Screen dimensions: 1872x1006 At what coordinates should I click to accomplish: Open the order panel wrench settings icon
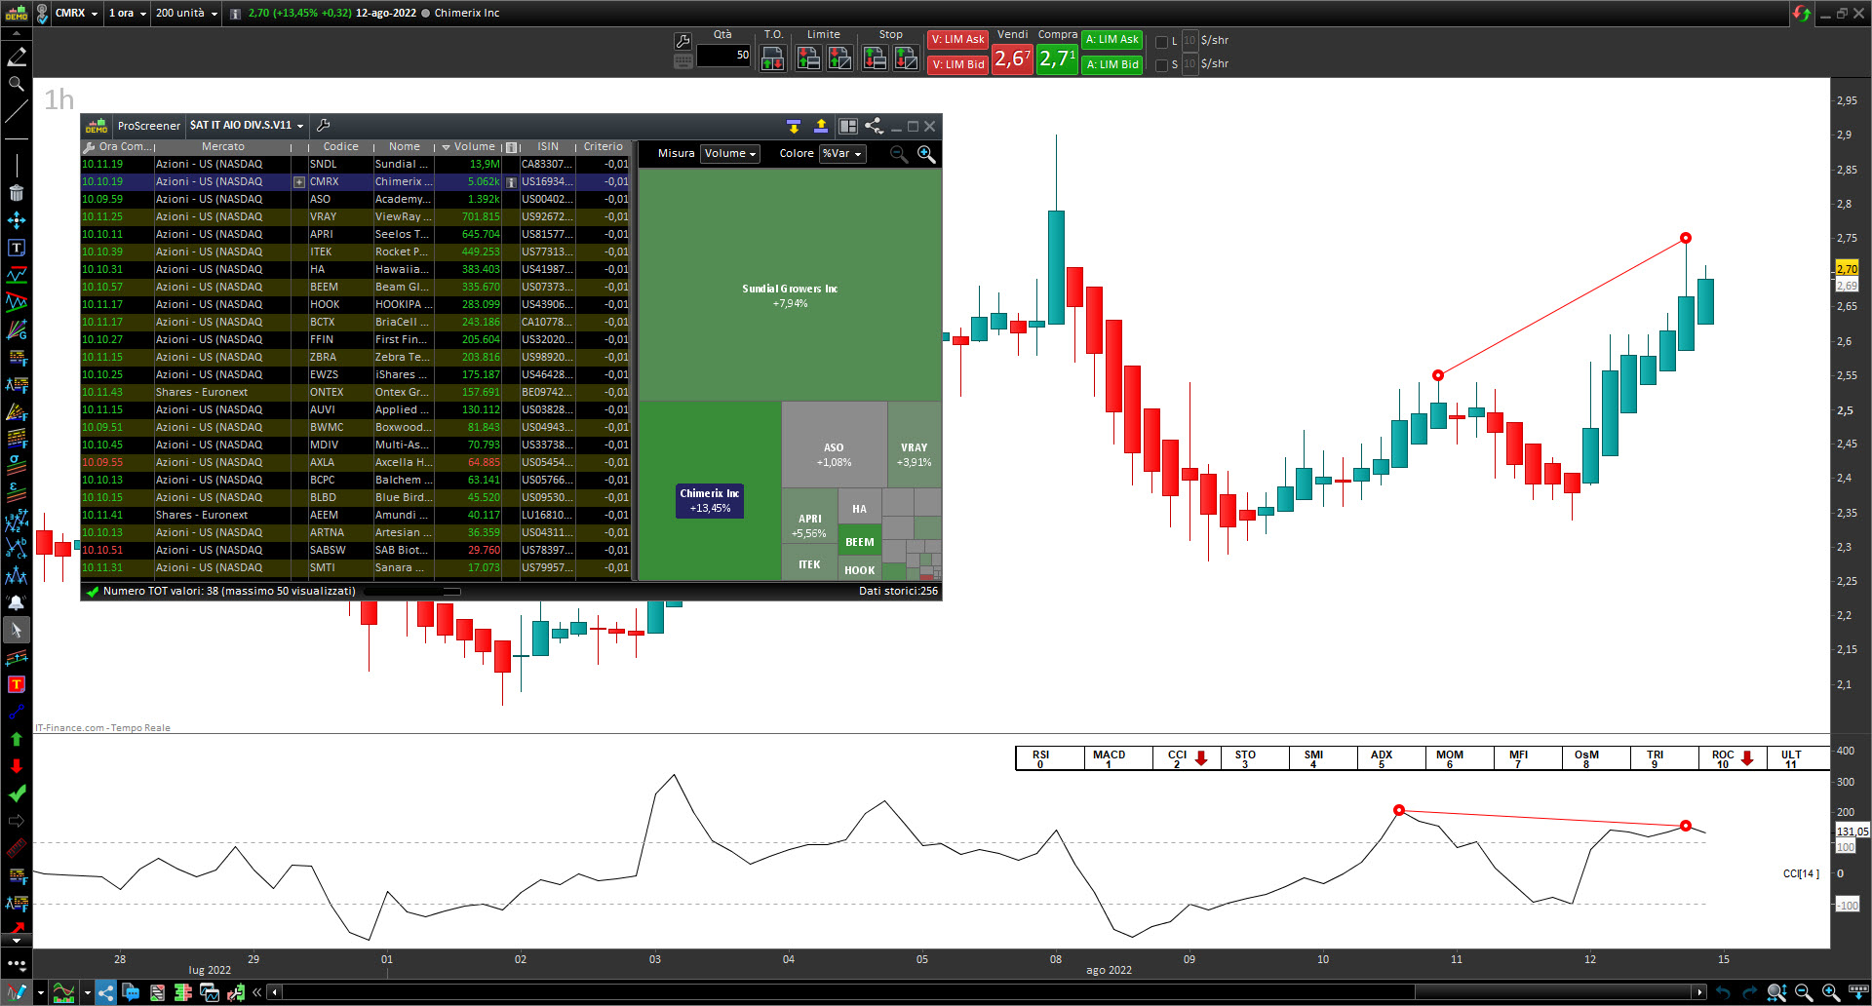click(682, 41)
